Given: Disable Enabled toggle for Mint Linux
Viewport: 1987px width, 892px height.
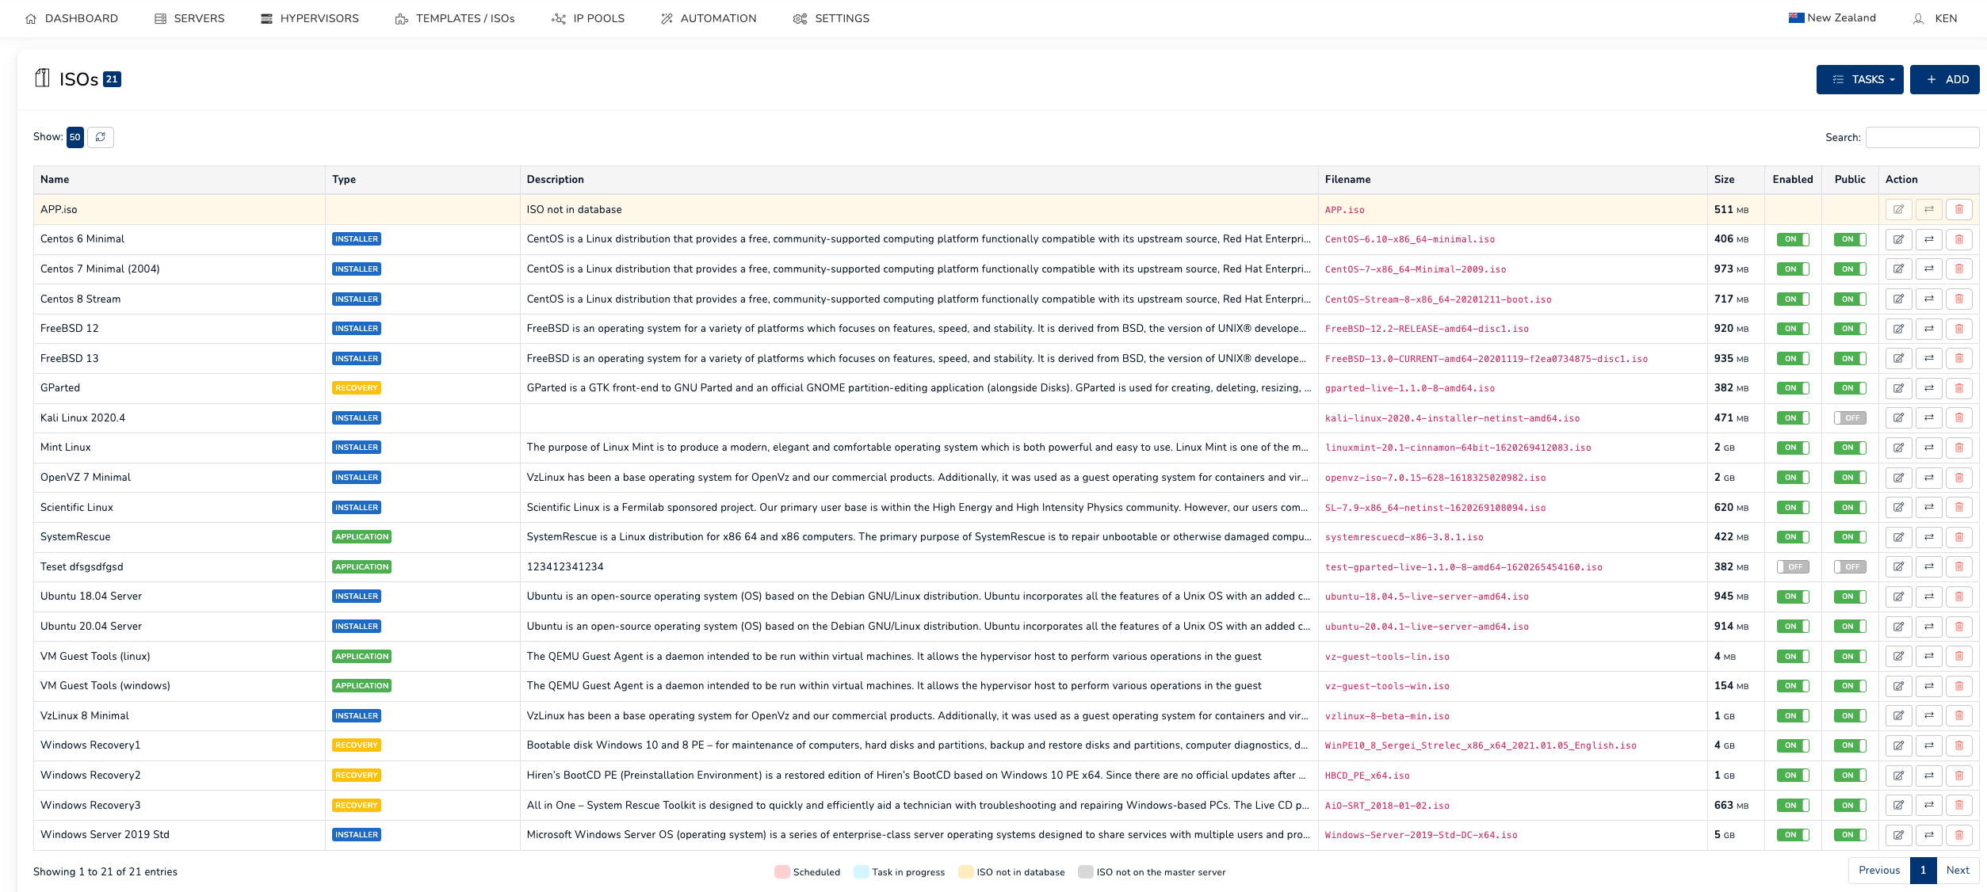Looking at the screenshot, I should (x=1792, y=448).
